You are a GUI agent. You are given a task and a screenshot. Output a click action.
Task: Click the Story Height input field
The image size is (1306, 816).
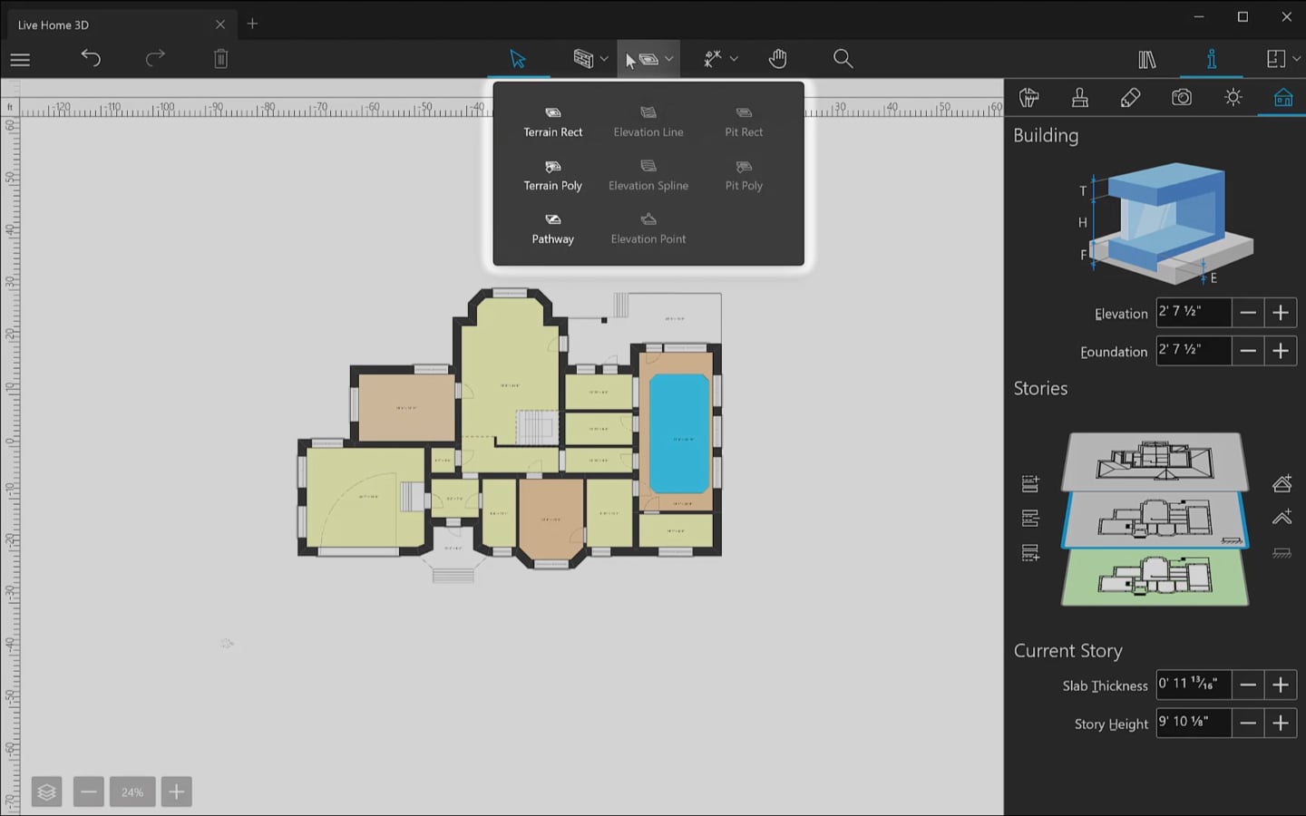pyautogui.click(x=1193, y=723)
